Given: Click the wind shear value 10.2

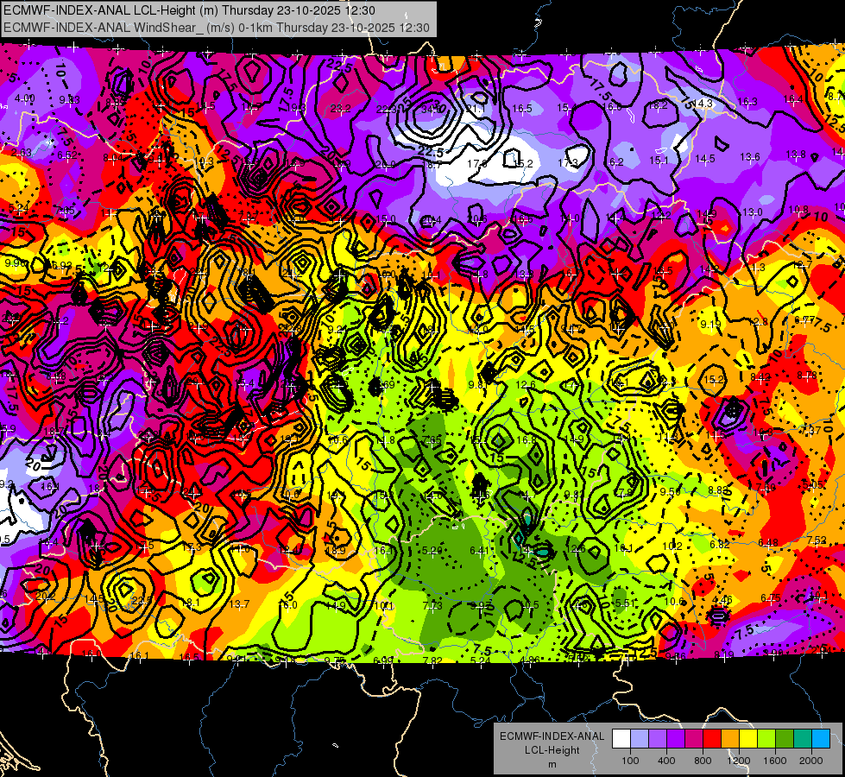Looking at the screenshot, I should (672, 546).
